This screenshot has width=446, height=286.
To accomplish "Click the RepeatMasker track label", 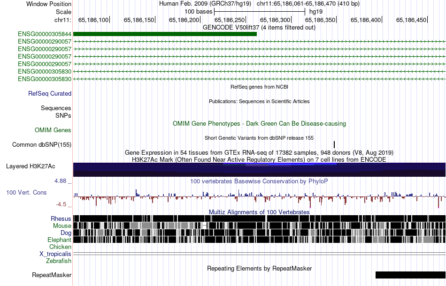I will click(x=52, y=275).
